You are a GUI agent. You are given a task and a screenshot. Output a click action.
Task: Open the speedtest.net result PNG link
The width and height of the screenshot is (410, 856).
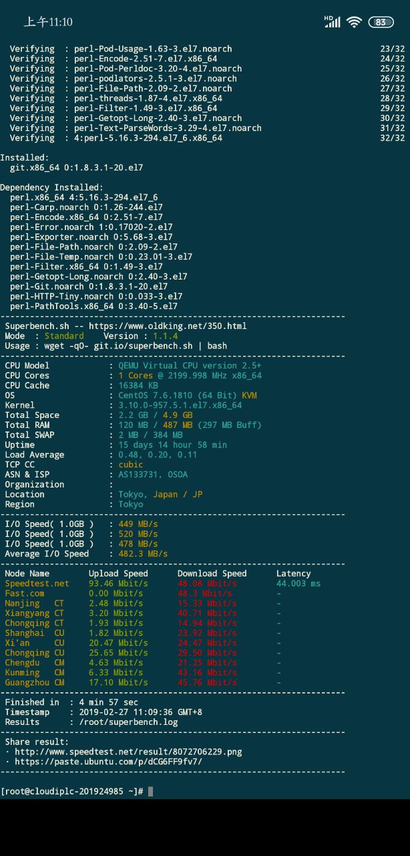click(x=128, y=752)
